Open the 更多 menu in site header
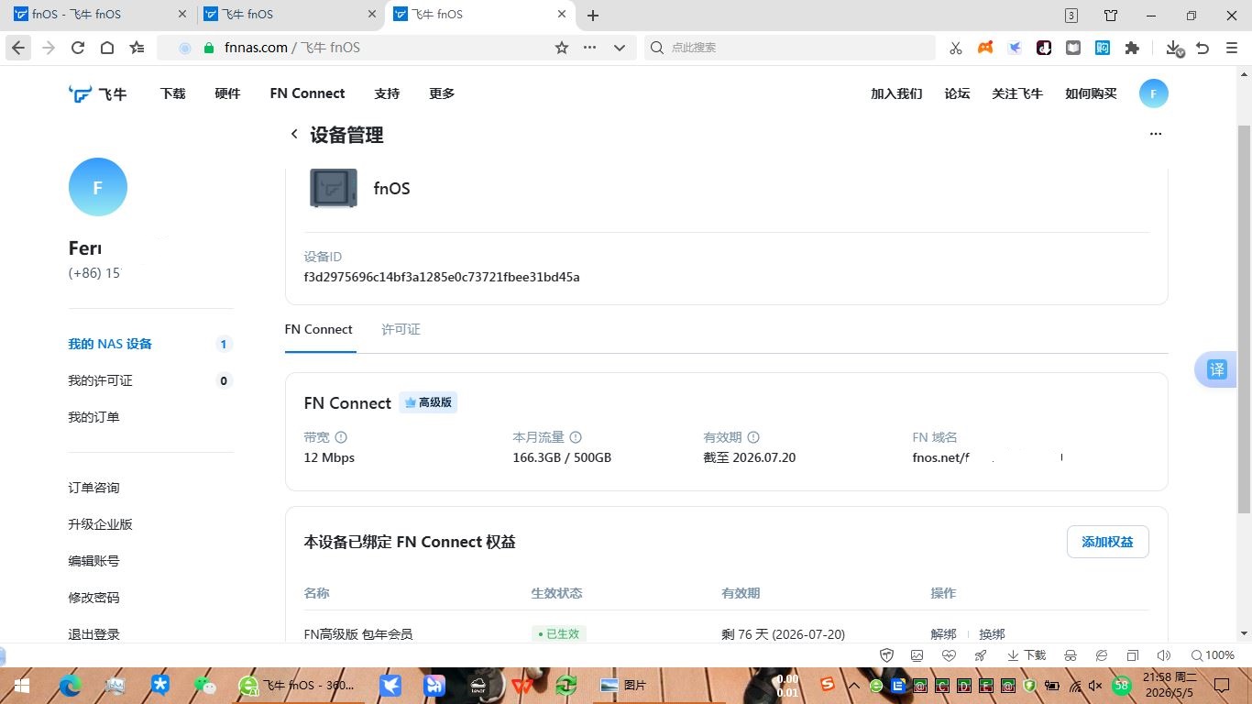Image resolution: width=1252 pixels, height=704 pixels. click(442, 93)
